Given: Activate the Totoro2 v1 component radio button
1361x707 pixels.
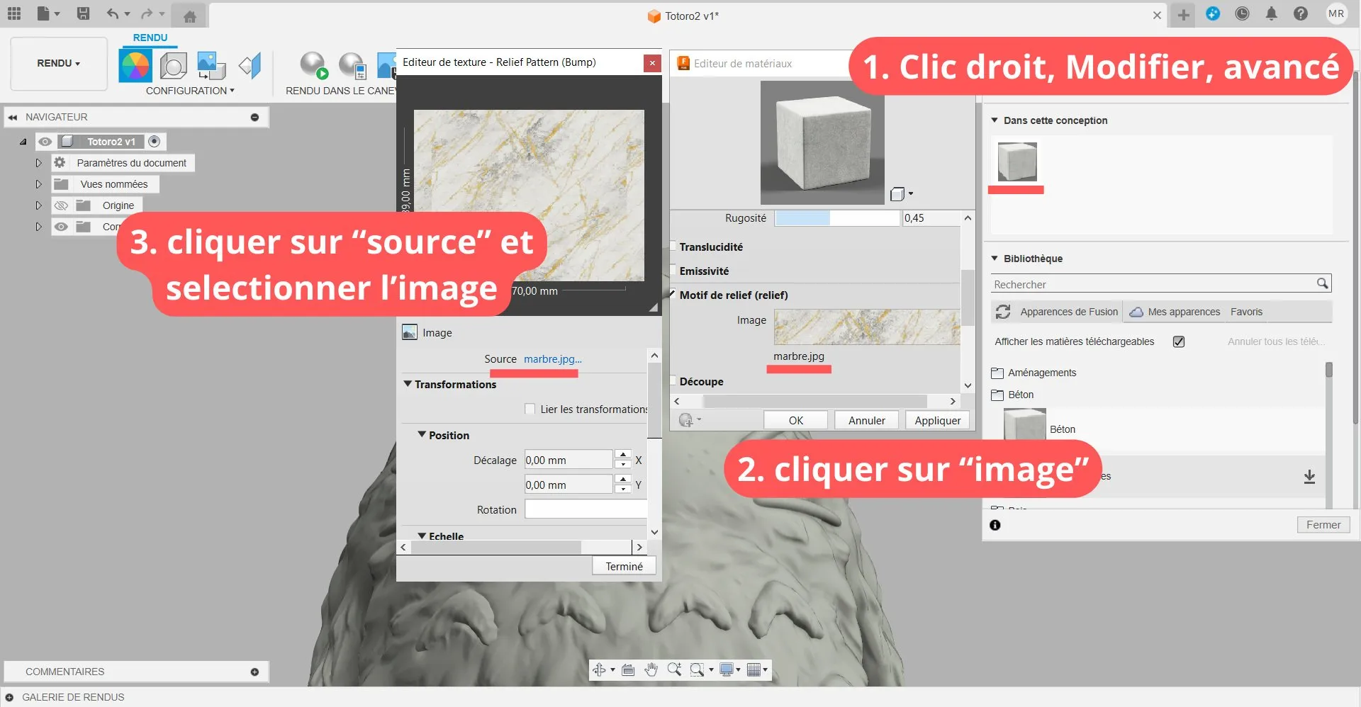Looking at the screenshot, I should tap(154, 142).
